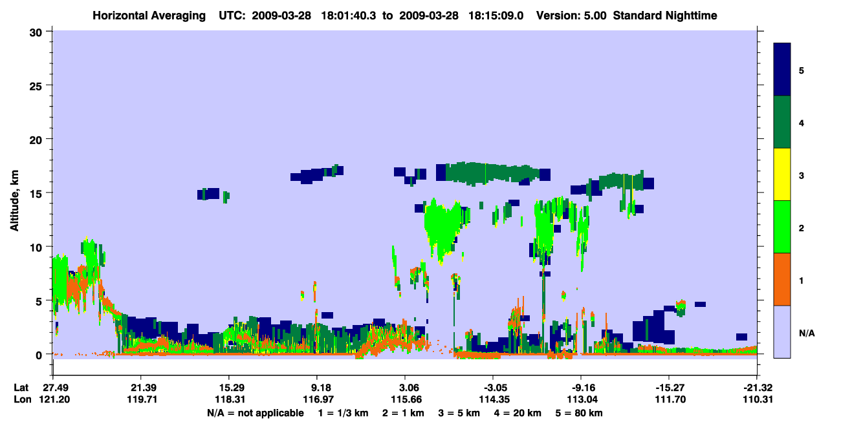Click the legend entry '2 = 1 km'
Screen dimensions: 841x431
[x=402, y=413]
